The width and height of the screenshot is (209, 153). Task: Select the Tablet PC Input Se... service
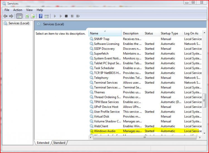108,63
